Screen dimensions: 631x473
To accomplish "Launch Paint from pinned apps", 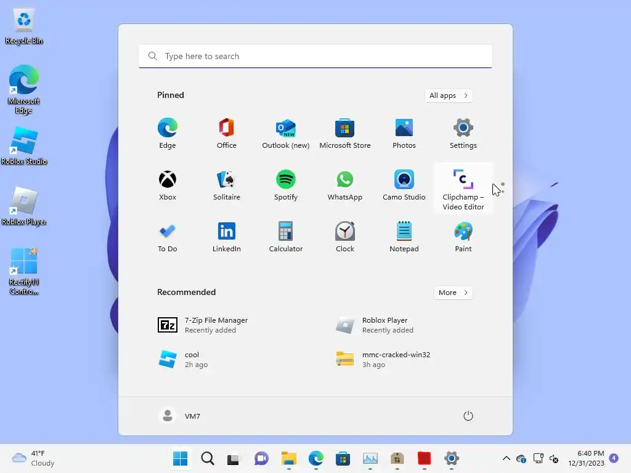I will coord(463,237).
